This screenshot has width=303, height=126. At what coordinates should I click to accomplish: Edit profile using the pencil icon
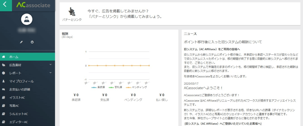[21, 42]
